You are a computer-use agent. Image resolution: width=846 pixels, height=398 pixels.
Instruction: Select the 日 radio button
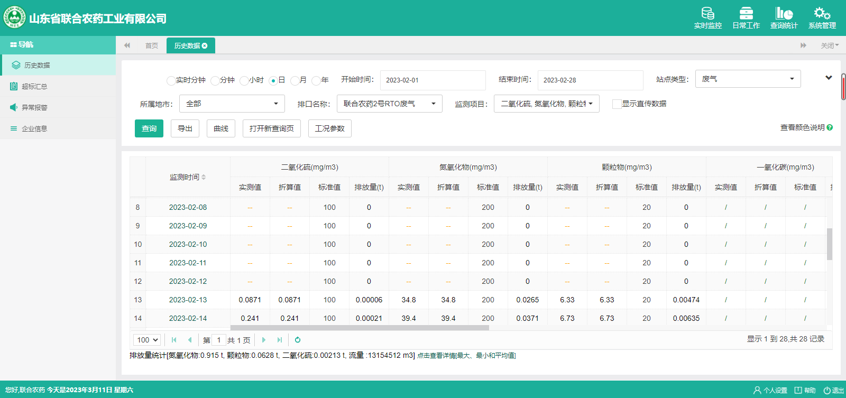click(273, 80)
